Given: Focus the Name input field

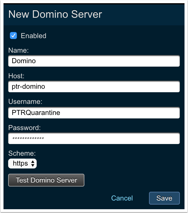Looking at the screenshot, I should point(94,61).
